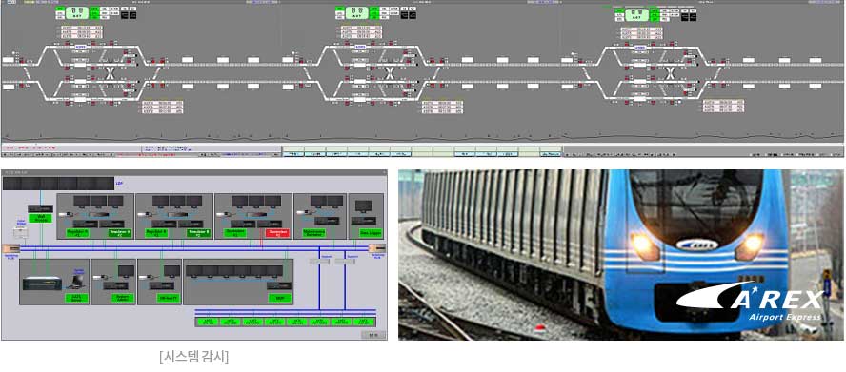Click the right switching hub icon
The width and height of the screenshot is (846, 372).
tap(376, 248)
